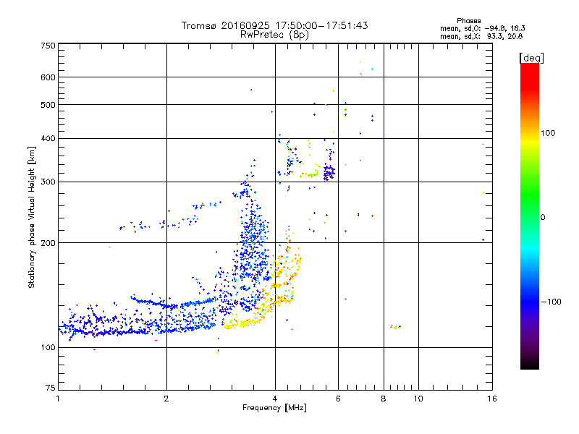The width and height of the screenshot is (579, 434).
Task: Click the y-axis tick label "600"
Action: (48, 77)
